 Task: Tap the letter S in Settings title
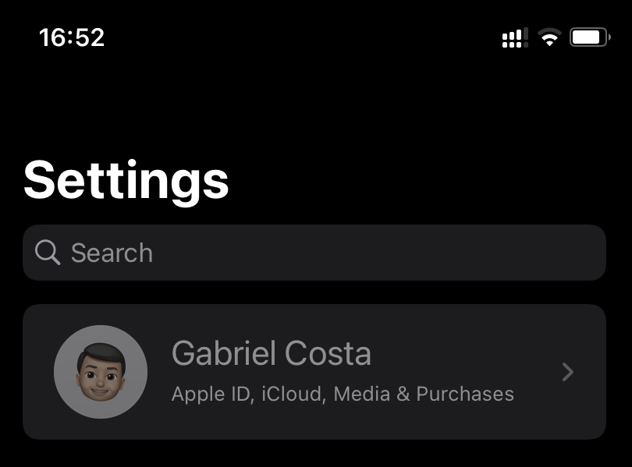(x=42, y=181)
